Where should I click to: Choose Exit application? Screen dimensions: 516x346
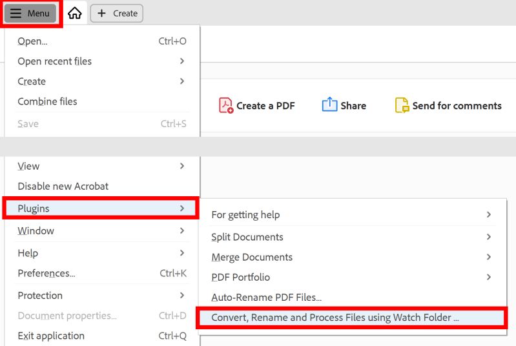[x=102, y=336]
